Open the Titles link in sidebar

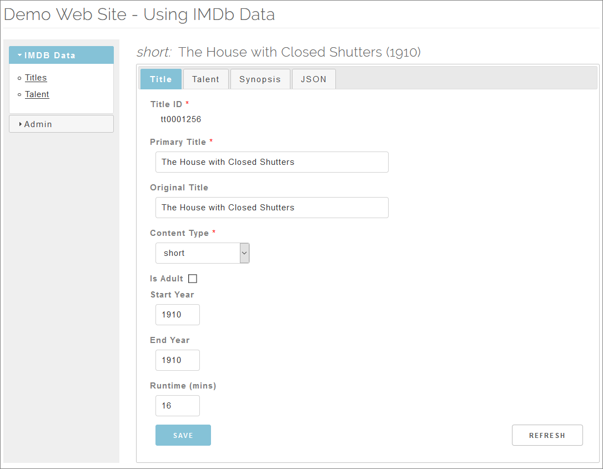click(36, 78)
